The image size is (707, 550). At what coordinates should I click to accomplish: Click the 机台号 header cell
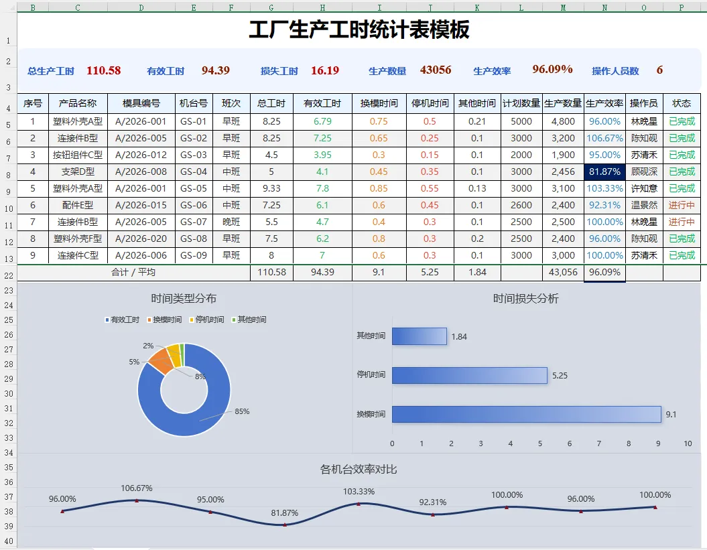pyautogui.click(x=194, y=103)
